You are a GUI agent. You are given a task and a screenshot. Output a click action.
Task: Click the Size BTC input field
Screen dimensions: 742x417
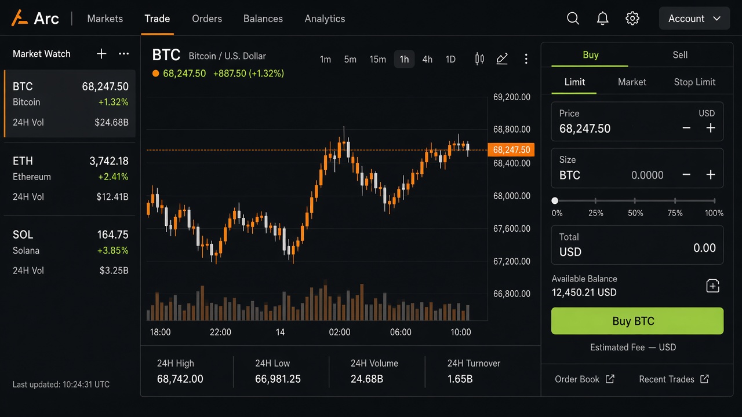[637, 168]
